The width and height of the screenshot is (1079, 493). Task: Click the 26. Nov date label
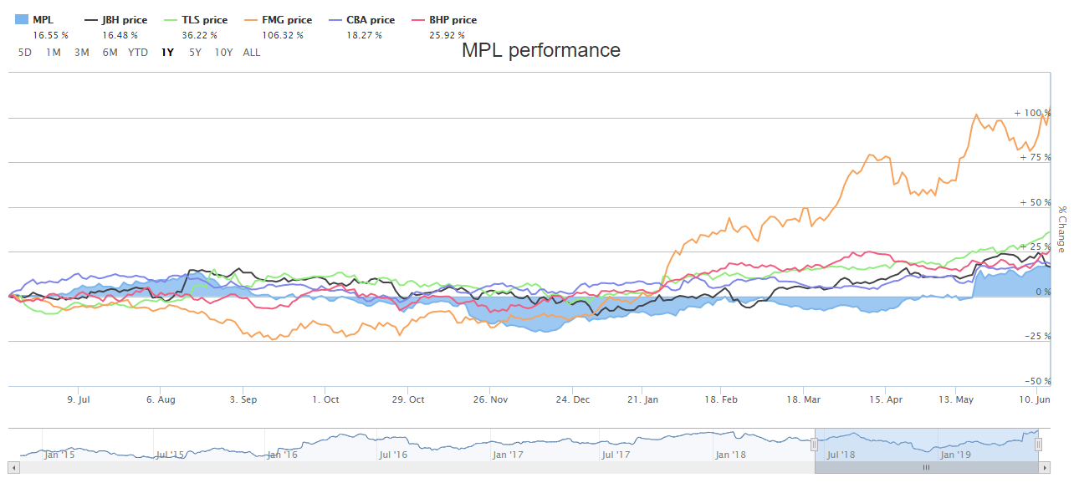pyautogui.click(x=489, y=399)
